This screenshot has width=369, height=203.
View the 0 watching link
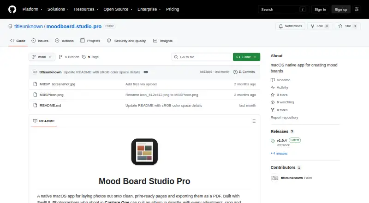tap(282, 102)
